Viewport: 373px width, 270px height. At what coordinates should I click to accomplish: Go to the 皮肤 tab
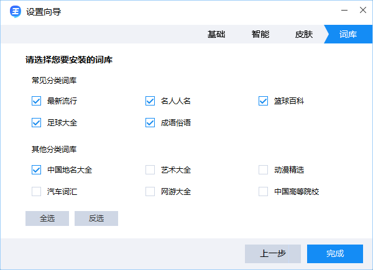coord(304,35)
